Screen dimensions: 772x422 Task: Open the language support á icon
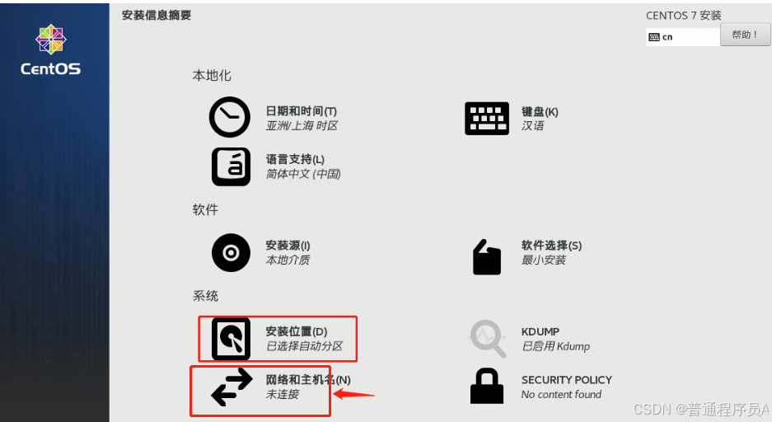[x=231, y=167]
